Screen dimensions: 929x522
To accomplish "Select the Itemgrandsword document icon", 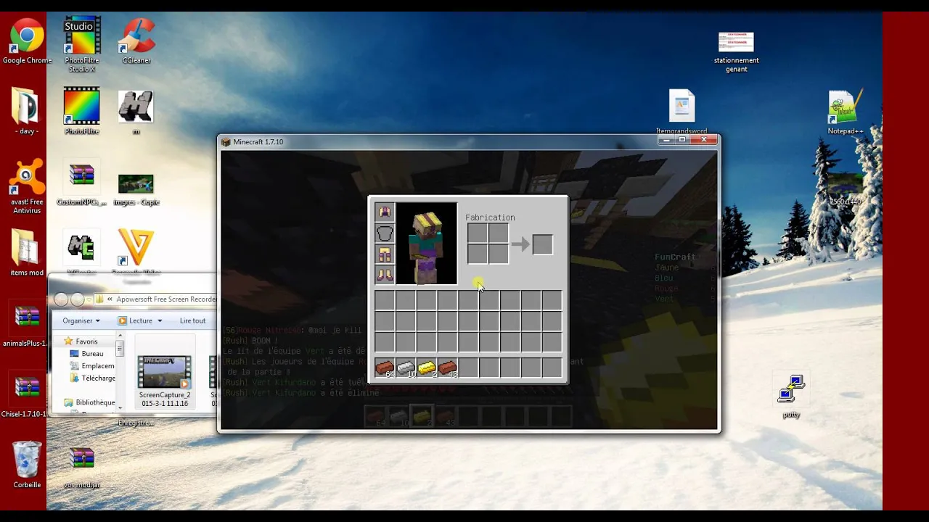I will pos(682,112).
